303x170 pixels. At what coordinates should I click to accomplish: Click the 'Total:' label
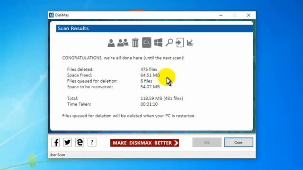(x=72, y=98)
